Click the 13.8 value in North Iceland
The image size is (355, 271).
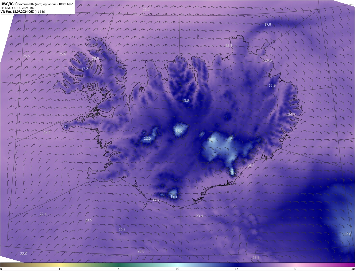[186, 101]
